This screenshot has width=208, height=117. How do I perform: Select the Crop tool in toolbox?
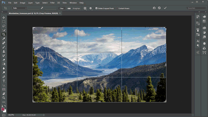(4, 34)
